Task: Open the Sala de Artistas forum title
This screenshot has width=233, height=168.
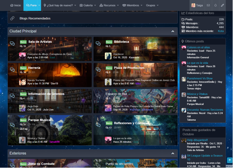Action: [x=40, y=42]
